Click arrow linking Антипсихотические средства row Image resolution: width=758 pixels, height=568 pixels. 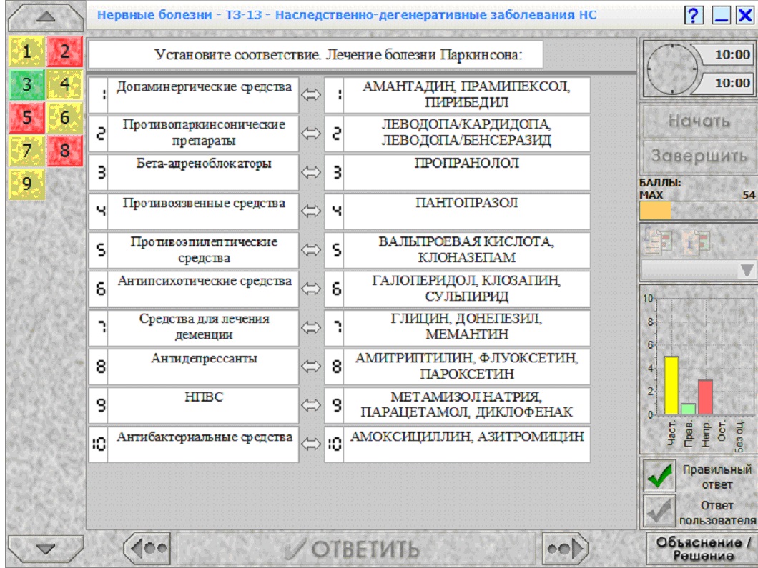tap(311, 289)
